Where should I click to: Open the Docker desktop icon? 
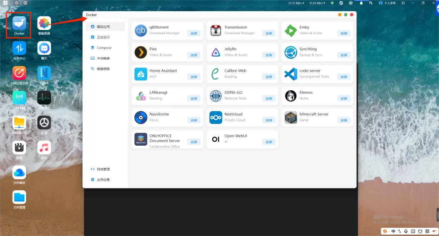tap(19, 24)
